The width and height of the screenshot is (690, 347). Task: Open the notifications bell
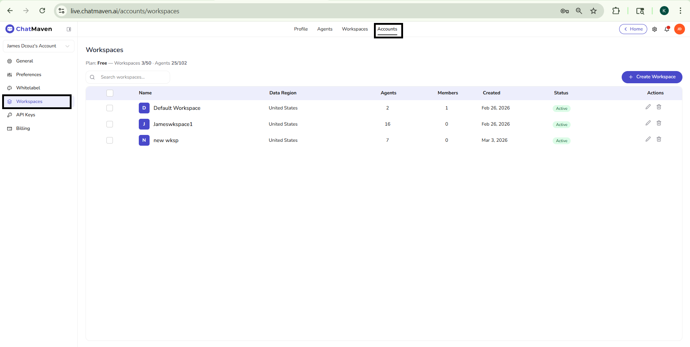[x=667, y=29]
